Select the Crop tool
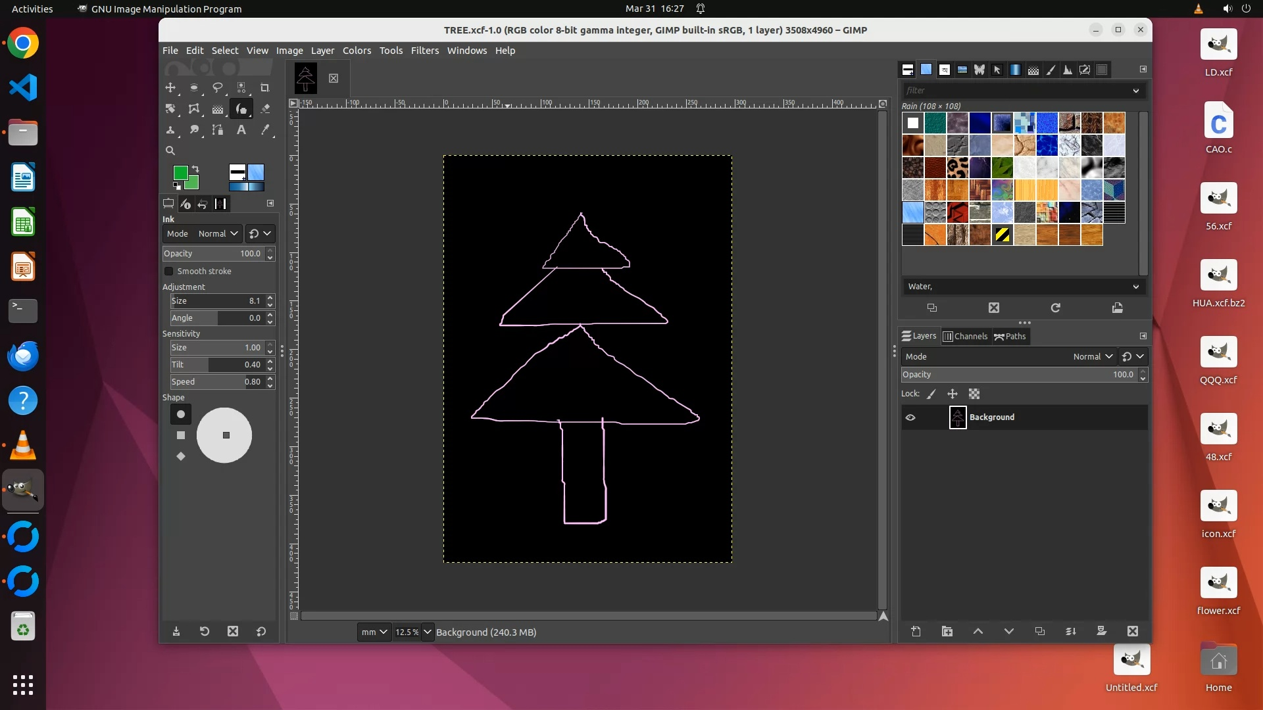 coord(265,87)
